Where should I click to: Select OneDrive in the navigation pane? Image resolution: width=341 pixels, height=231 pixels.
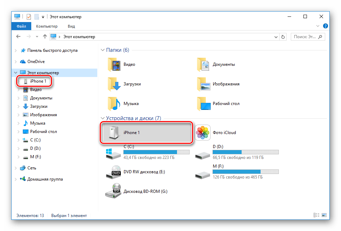(x=36, y=62)
